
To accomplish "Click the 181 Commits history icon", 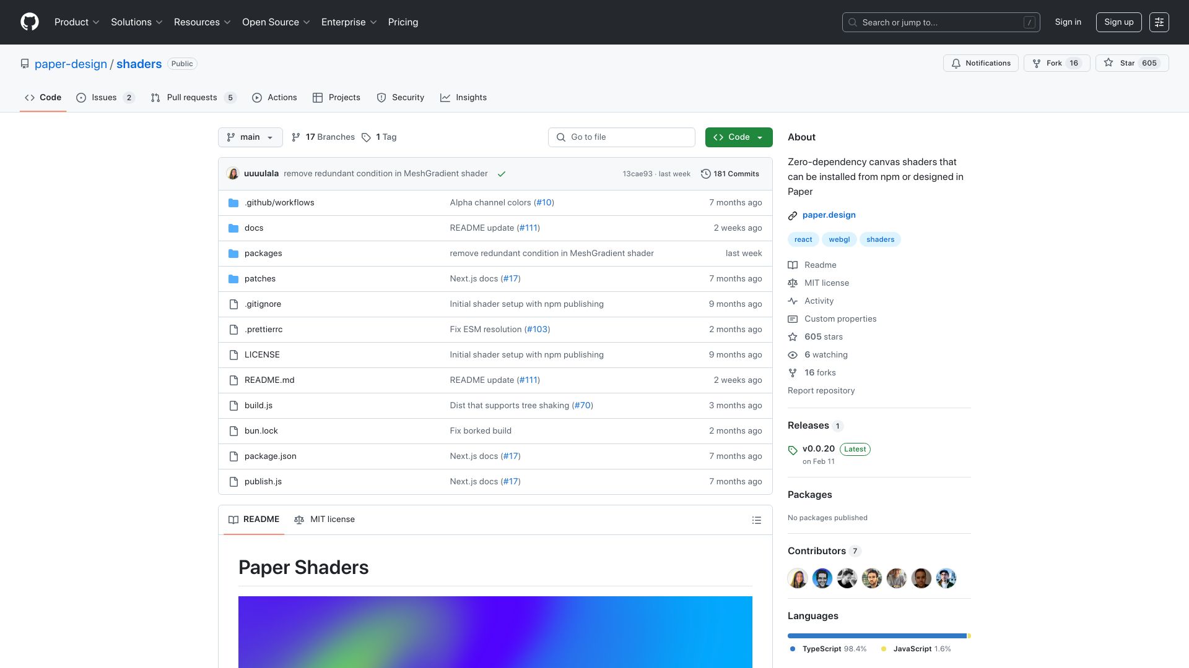I will coord(705,174).
